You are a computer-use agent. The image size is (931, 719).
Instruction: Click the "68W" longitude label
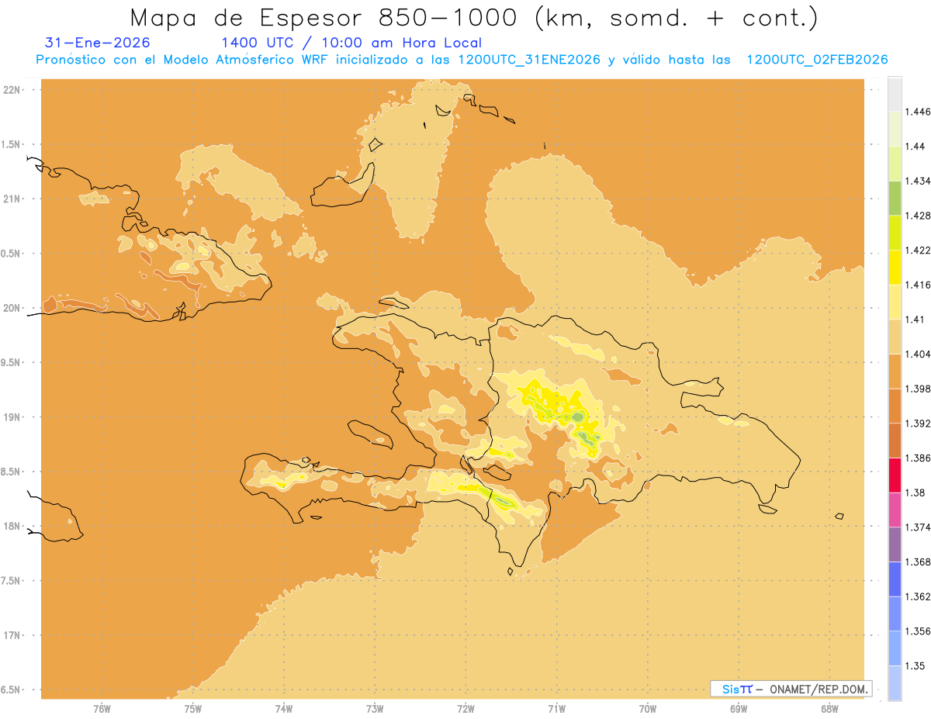click(829, 709)
